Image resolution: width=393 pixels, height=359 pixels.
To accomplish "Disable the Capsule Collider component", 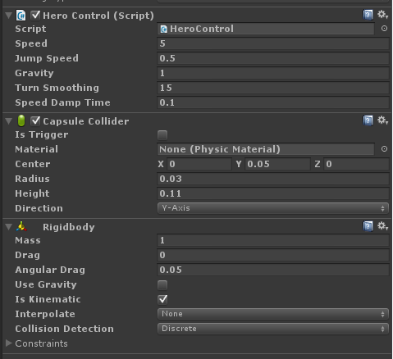I will 35,121.
